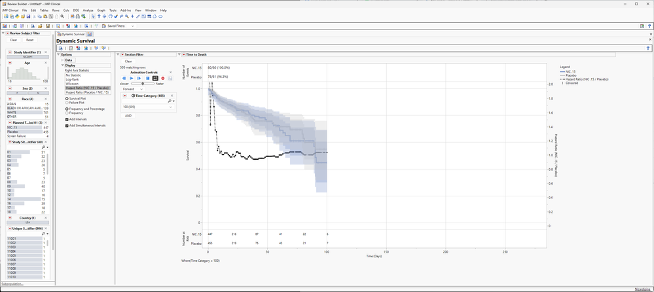Select the Survival Plot radio button
654x292 pixels.
(x=67, y=98)
